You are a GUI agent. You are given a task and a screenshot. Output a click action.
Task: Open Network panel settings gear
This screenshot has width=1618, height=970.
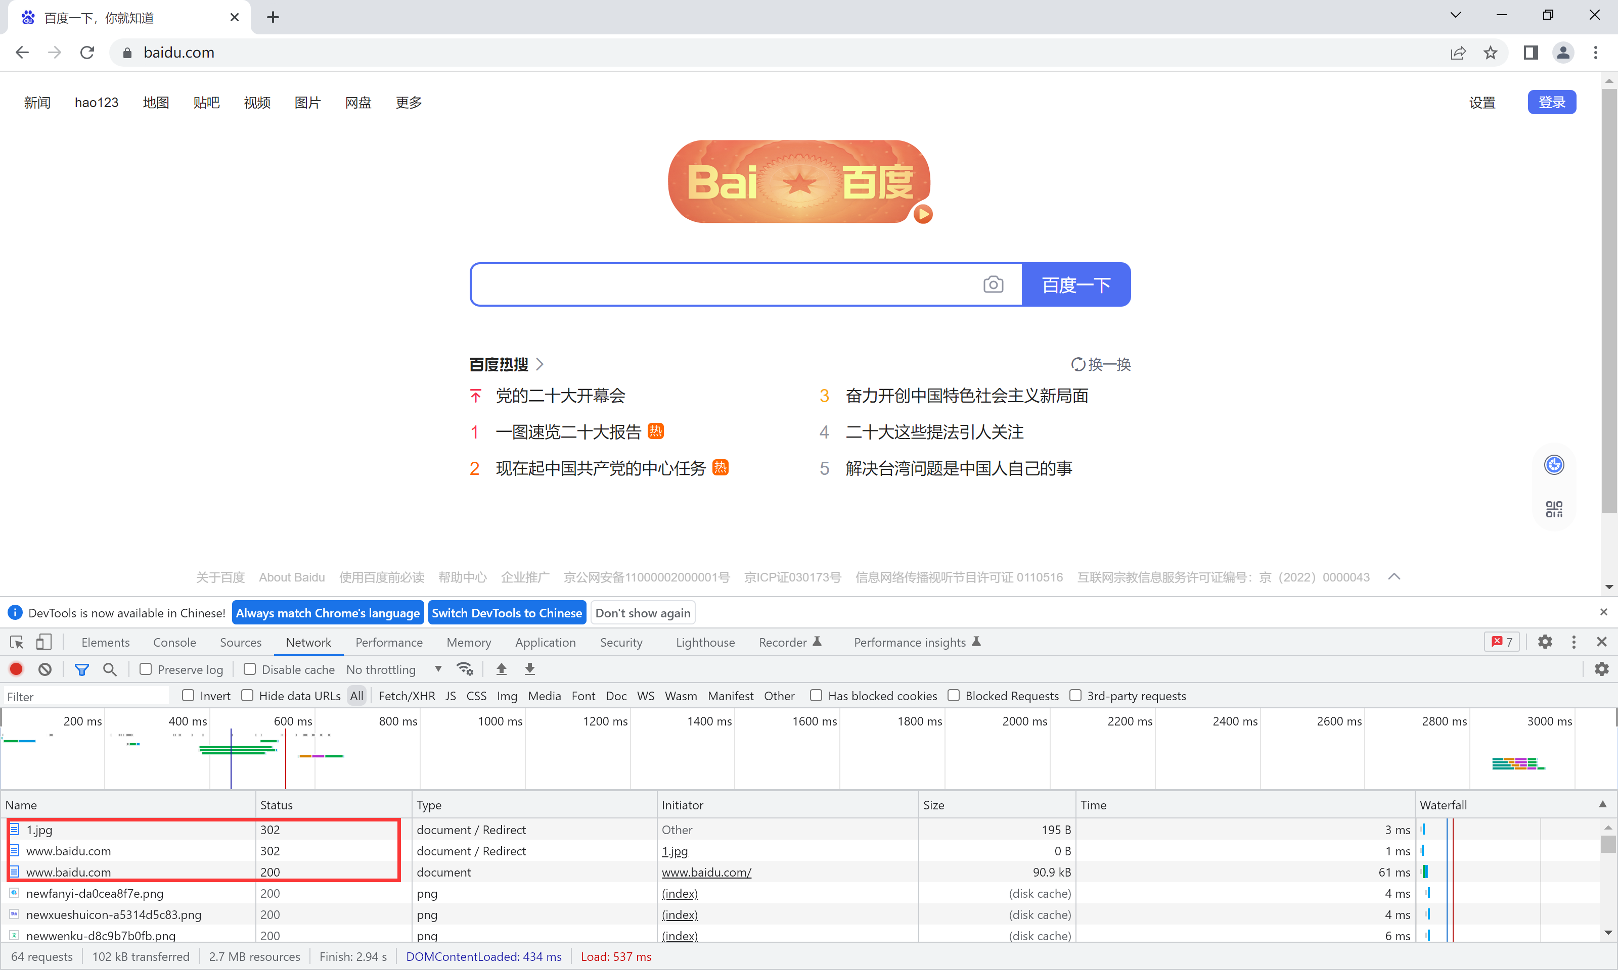(x=1602, y=669)
